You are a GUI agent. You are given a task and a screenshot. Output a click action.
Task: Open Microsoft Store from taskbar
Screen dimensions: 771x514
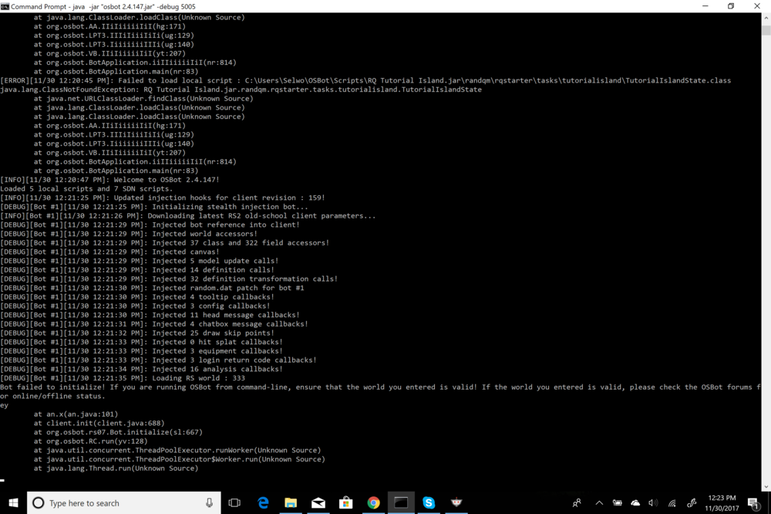tap(345, 502)
